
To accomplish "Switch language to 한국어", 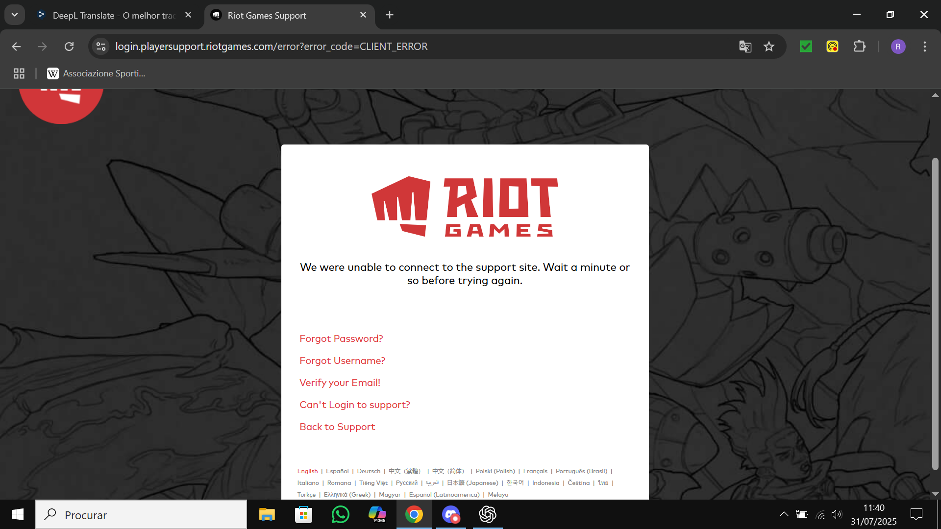I will pos(515,483).
